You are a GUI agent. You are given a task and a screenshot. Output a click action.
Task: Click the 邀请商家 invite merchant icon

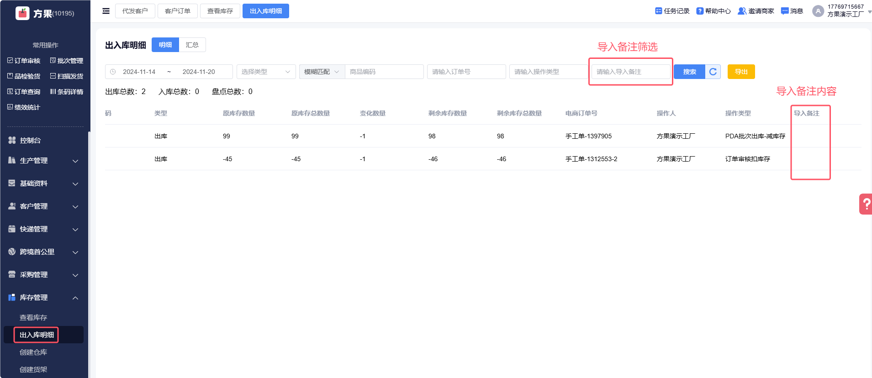(742, 11)
